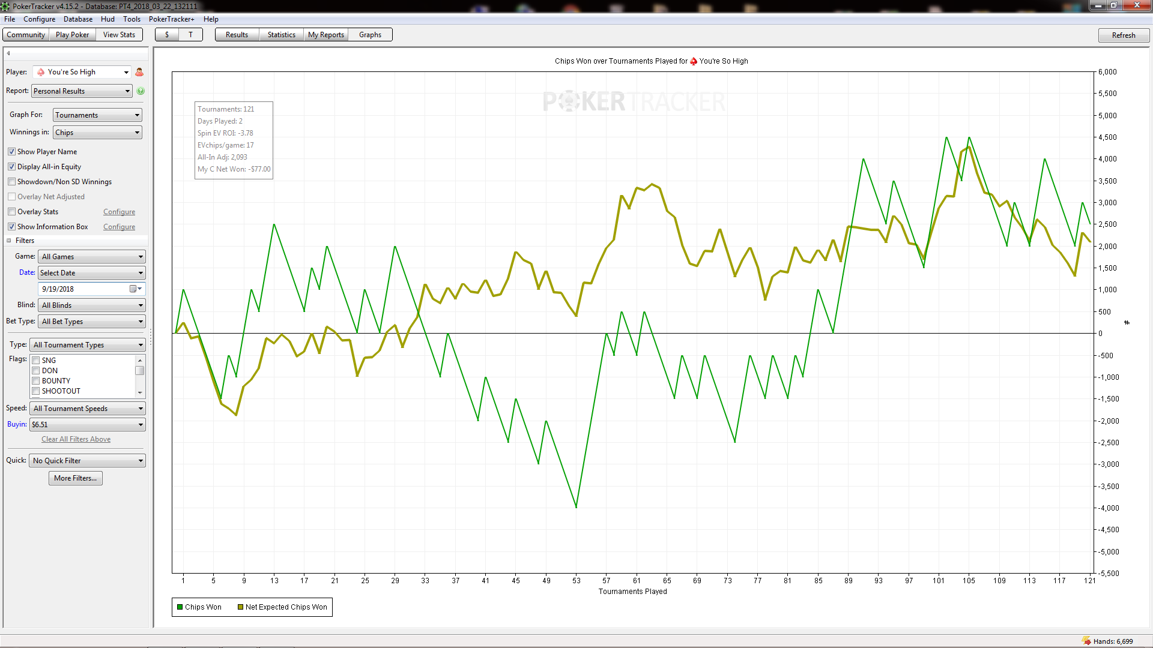Click the More Filters button

point(76,478)
